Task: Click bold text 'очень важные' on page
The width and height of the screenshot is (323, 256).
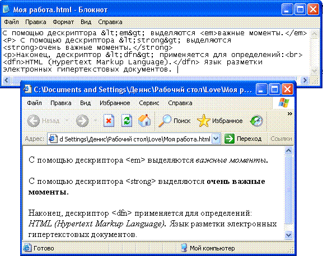Action: (236, 182)
